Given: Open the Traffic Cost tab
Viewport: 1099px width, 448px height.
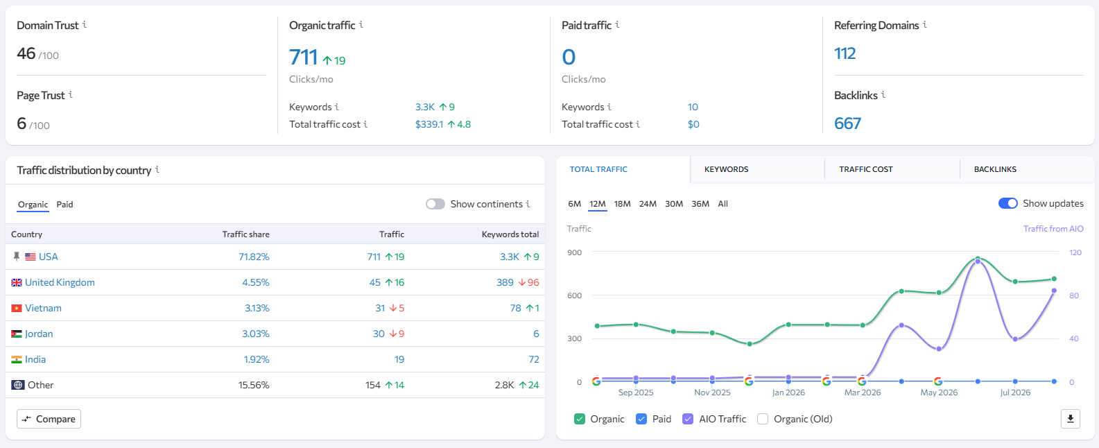Looking at the screenshot, I should pos(866,169).
